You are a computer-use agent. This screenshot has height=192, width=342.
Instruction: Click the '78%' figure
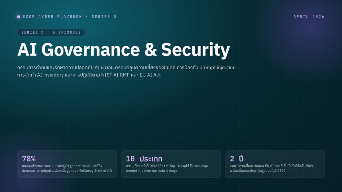29,159
